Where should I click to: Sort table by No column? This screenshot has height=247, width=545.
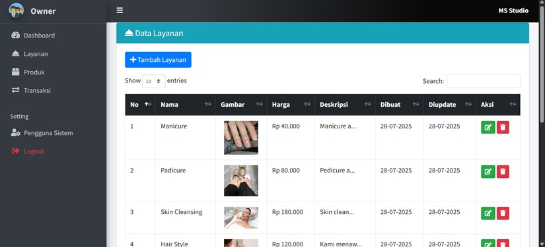(x=141, y=105)
